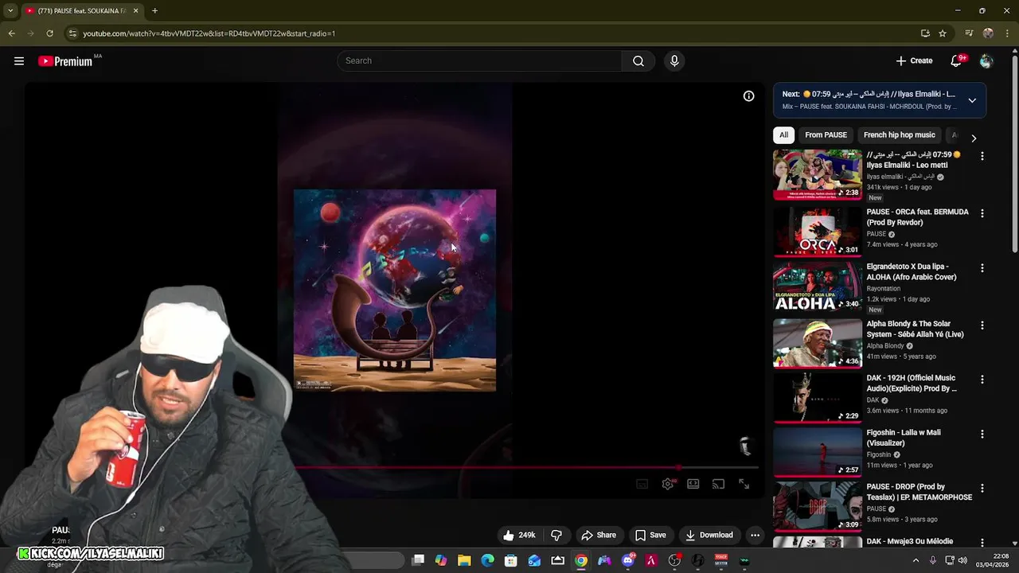The height and width of the screenshot is (573, 1019).
Task: Show video info card icon
Action: [x=748, y=96]
